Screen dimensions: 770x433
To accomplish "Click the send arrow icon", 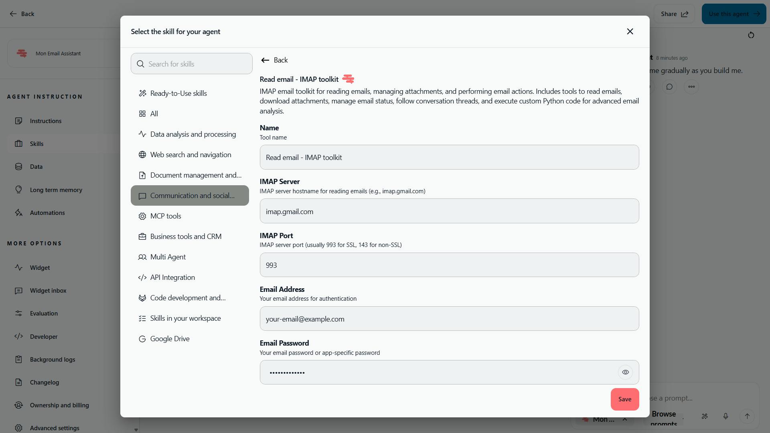I will [747, 416].
